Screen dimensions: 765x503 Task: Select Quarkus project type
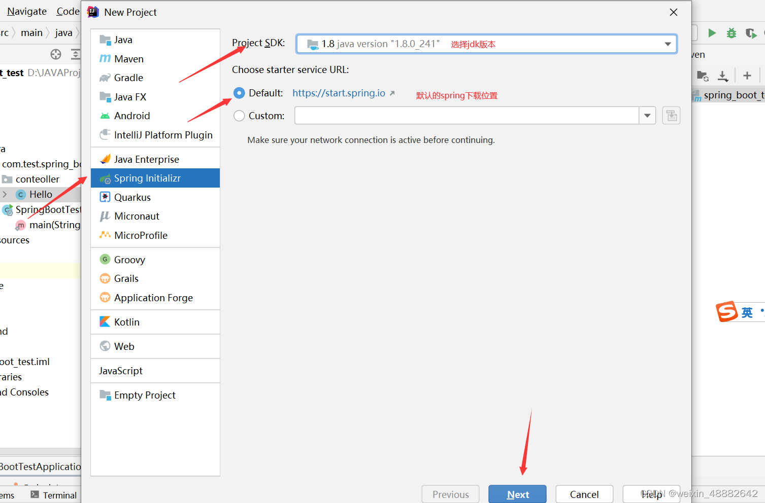tap(155, 197)
